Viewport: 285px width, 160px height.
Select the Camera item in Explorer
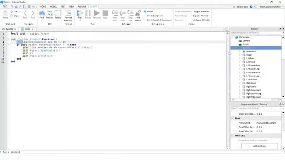246,41
